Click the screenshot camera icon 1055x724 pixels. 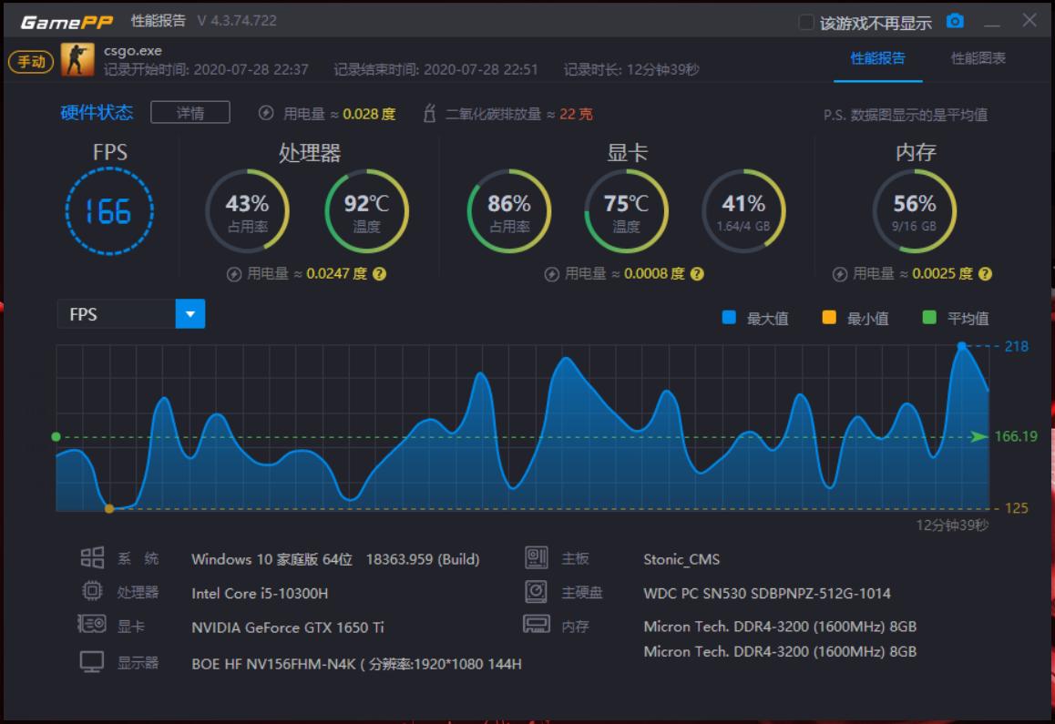pyautogui.click(x=955, y=22)
